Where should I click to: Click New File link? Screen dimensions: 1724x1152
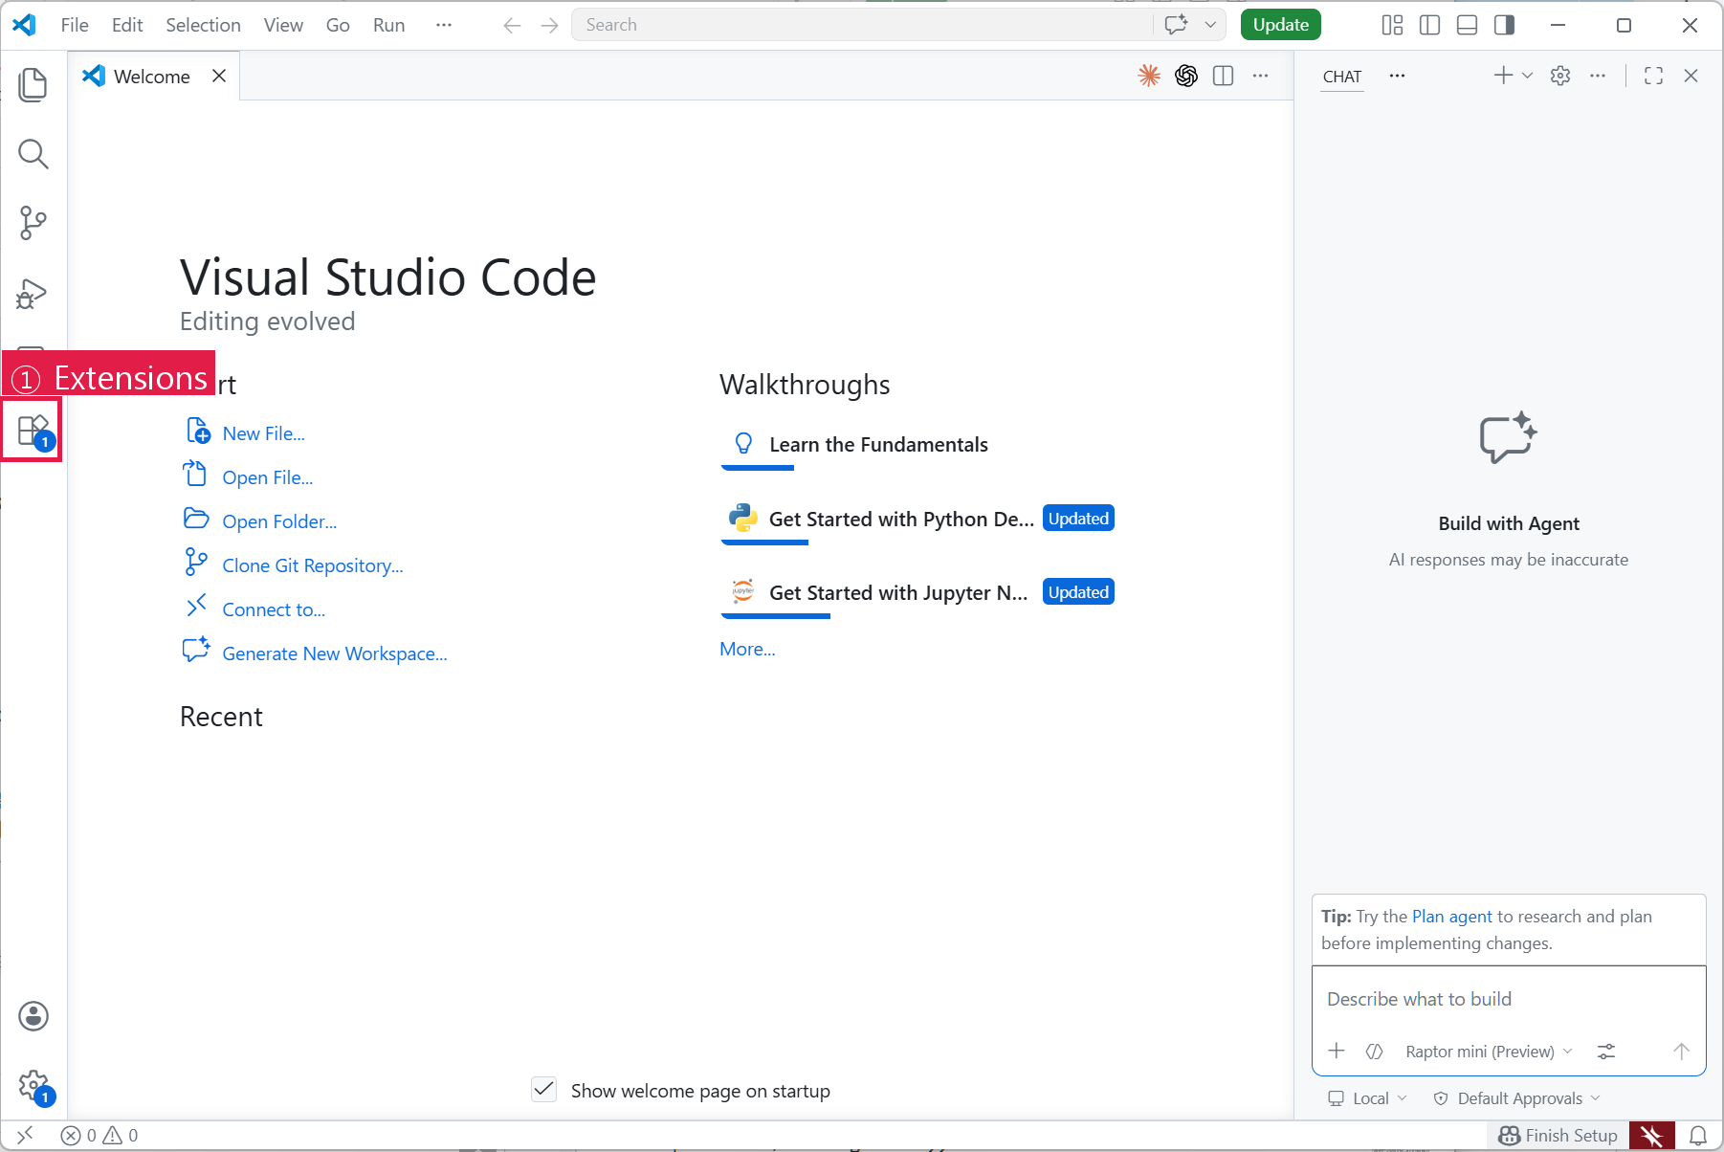tap(263, 433)
